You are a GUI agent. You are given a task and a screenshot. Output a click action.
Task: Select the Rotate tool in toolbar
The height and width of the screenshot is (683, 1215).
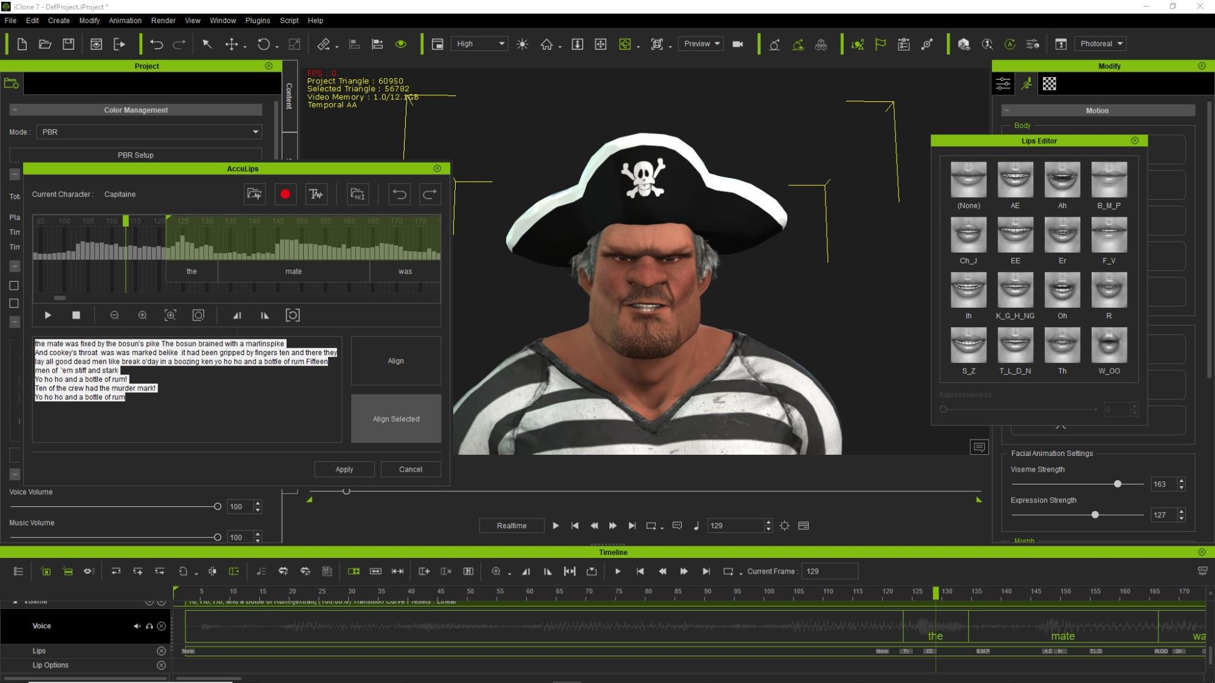point(263,44)
